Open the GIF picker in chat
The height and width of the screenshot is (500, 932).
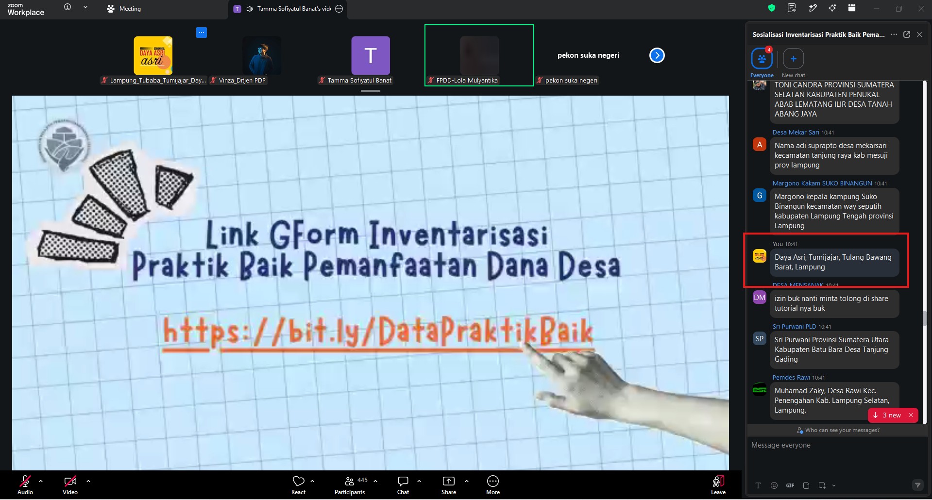click(x=790, y=485)
